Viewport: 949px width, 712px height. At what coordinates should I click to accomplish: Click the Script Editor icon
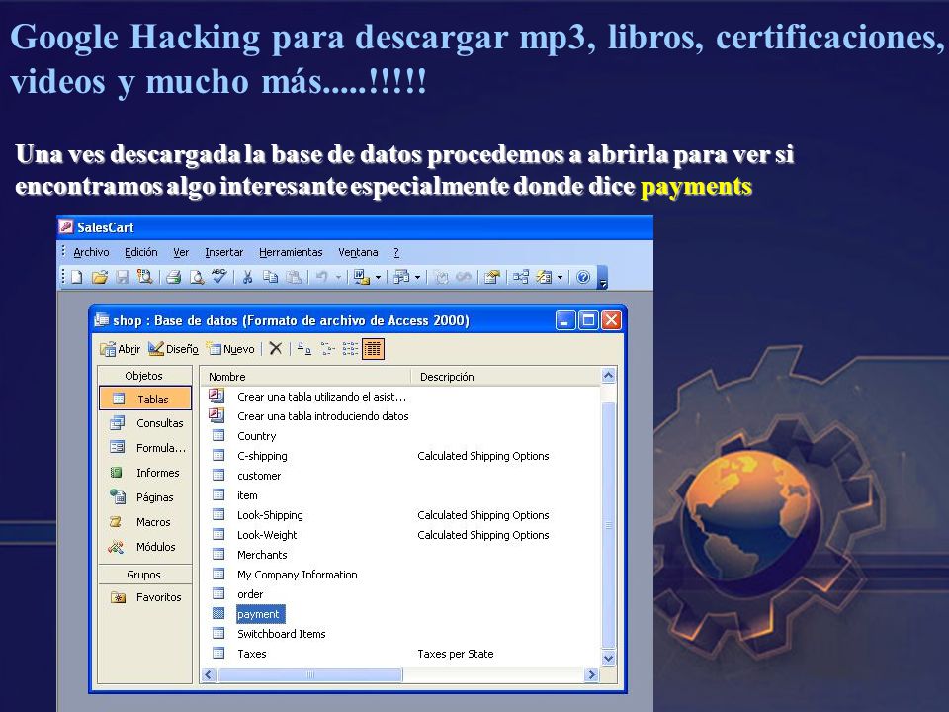pyautogui.click(x=464, y=277)
